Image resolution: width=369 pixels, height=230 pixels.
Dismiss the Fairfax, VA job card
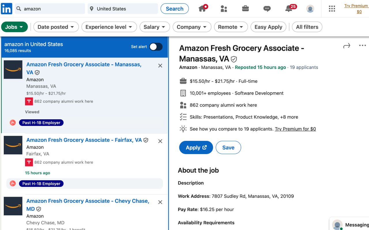point(160,141)
